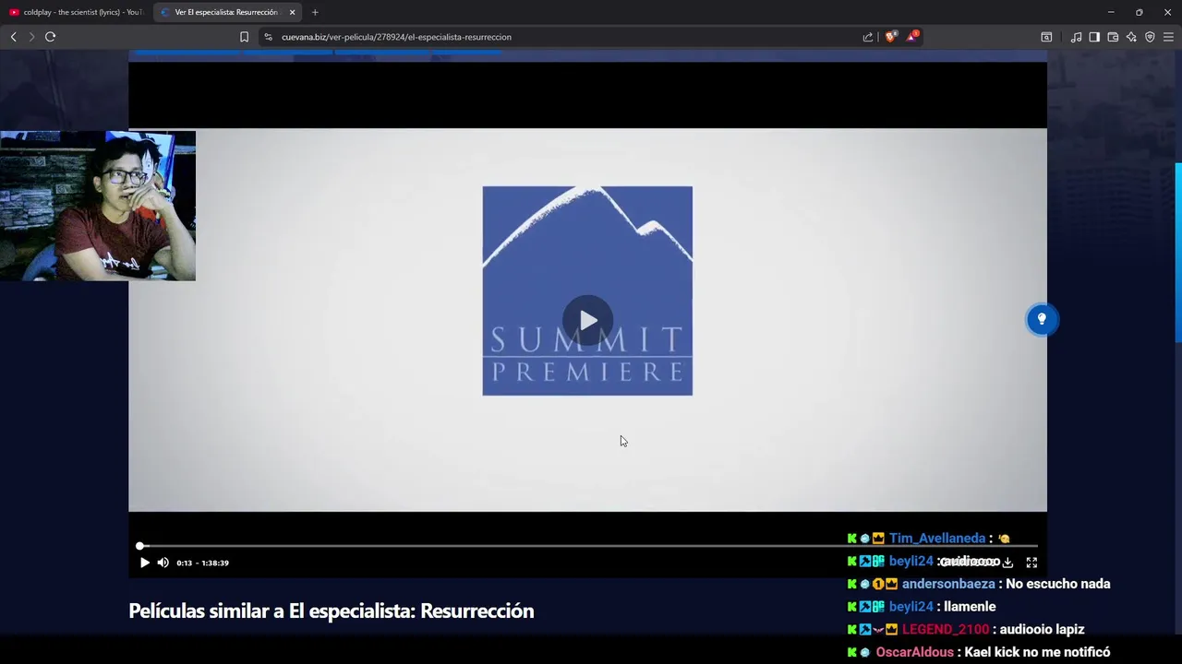Click the cuevana.biz address bar URL
1182x664 pixels.
pyautogui.click(x=396, y=37)
